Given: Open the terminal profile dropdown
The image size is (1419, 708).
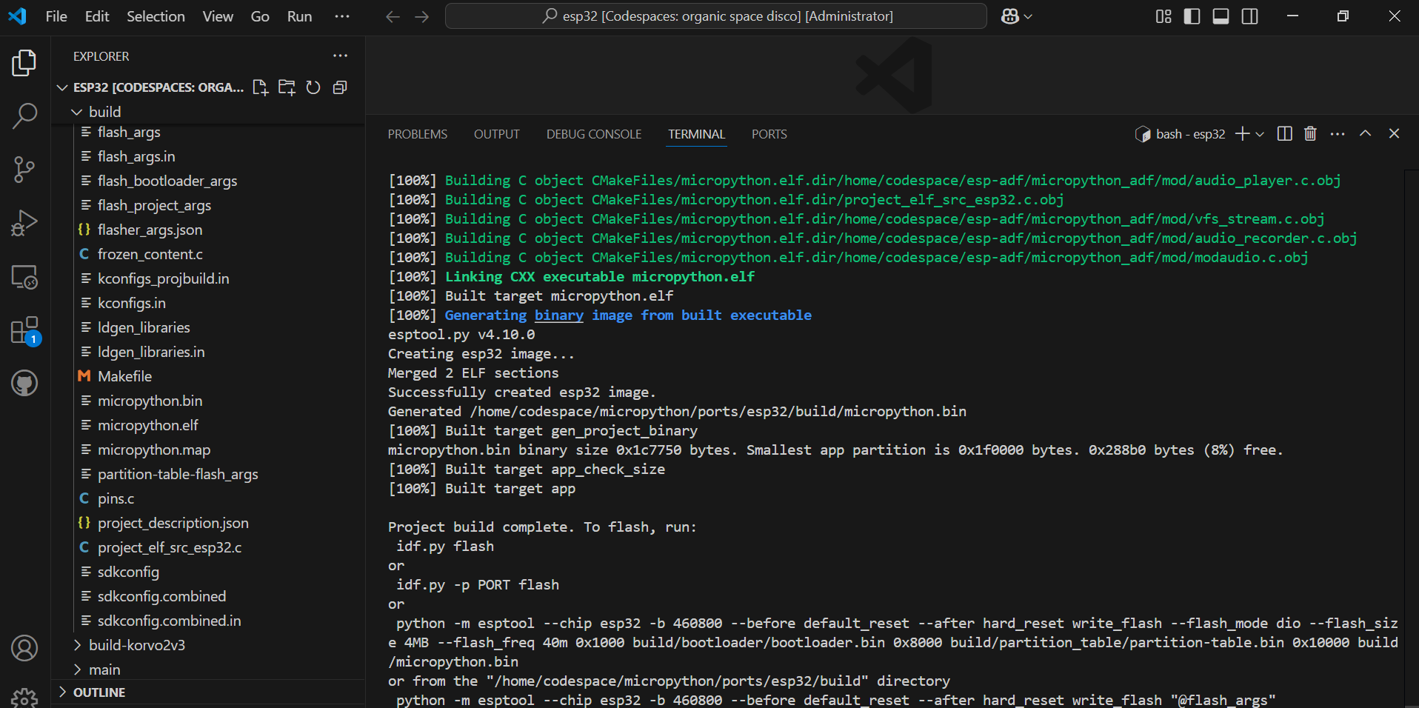Looking at the screenshot, I should 1259,134.
